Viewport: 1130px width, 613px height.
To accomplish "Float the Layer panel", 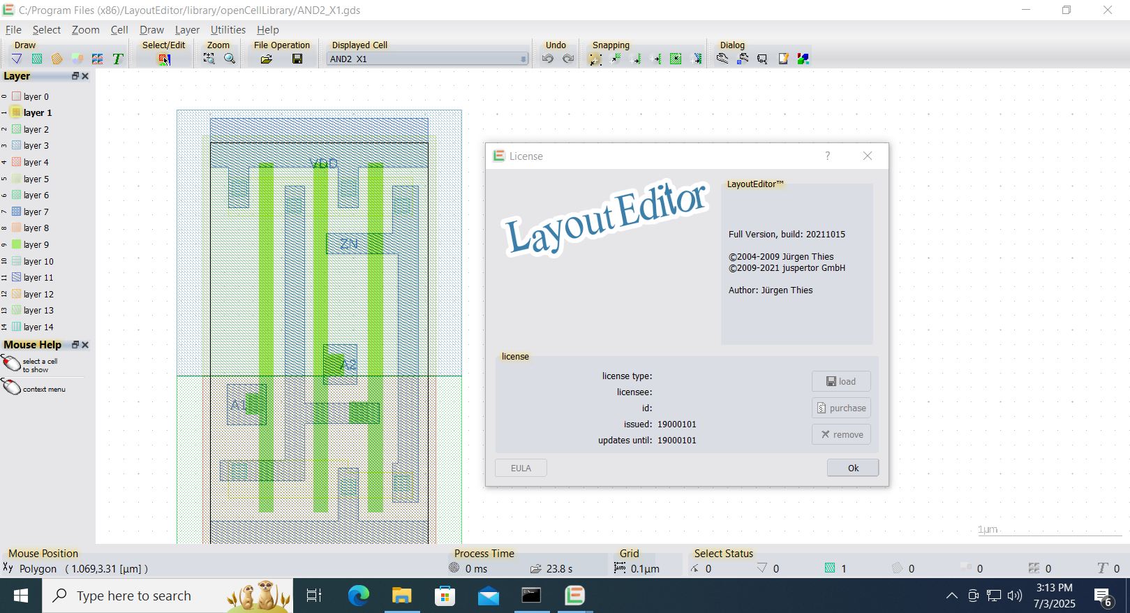I will (75, 76).
